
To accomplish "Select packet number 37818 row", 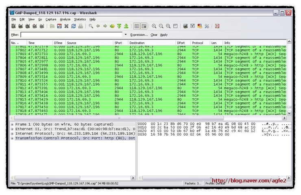I will pos(148,111).
